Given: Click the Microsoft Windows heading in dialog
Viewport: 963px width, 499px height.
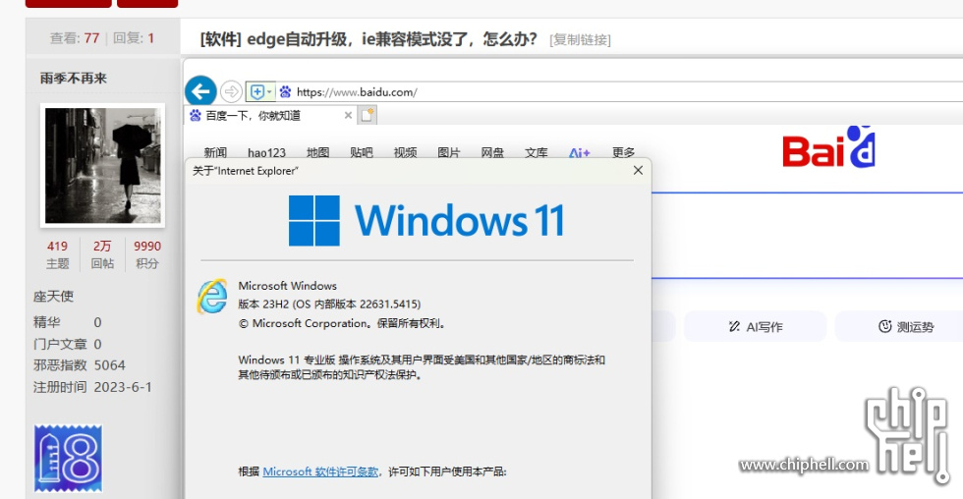Looking at the screenshot, I should coord(287,286).
